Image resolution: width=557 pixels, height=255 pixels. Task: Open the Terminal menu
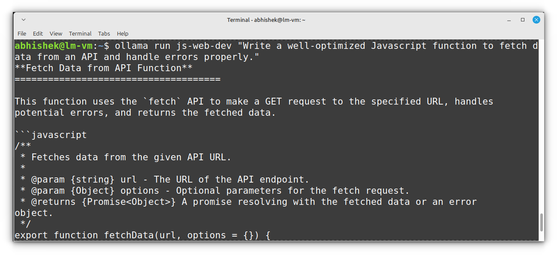tap(80, 33)
